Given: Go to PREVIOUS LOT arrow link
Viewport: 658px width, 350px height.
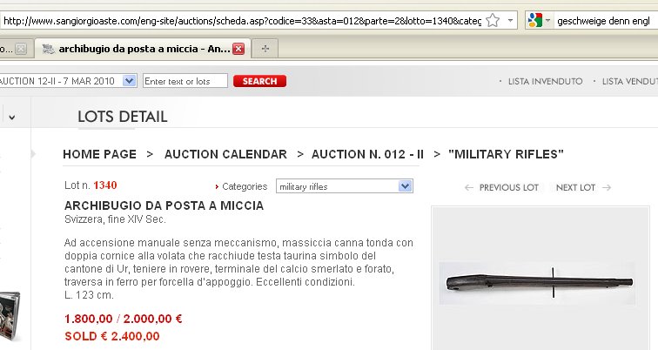Looking at the screenshot, I should tap(502, 187).
